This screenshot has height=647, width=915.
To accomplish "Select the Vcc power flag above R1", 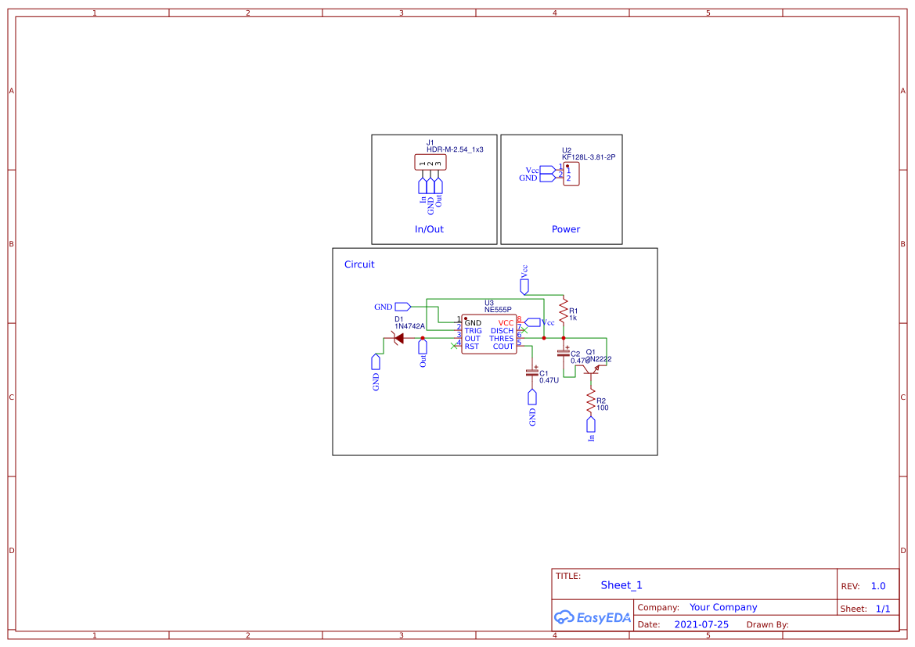I will pos(524,285).
